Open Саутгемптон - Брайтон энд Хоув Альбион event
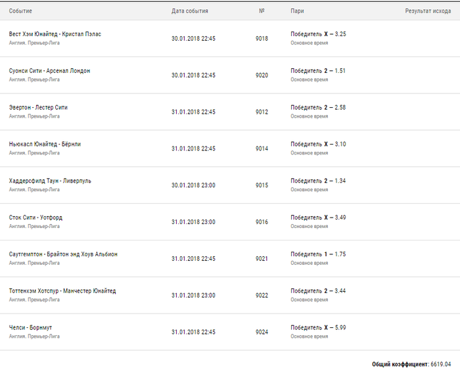This screenshot has height=368, width=460. pyautogui.click(x=63, y=254)
